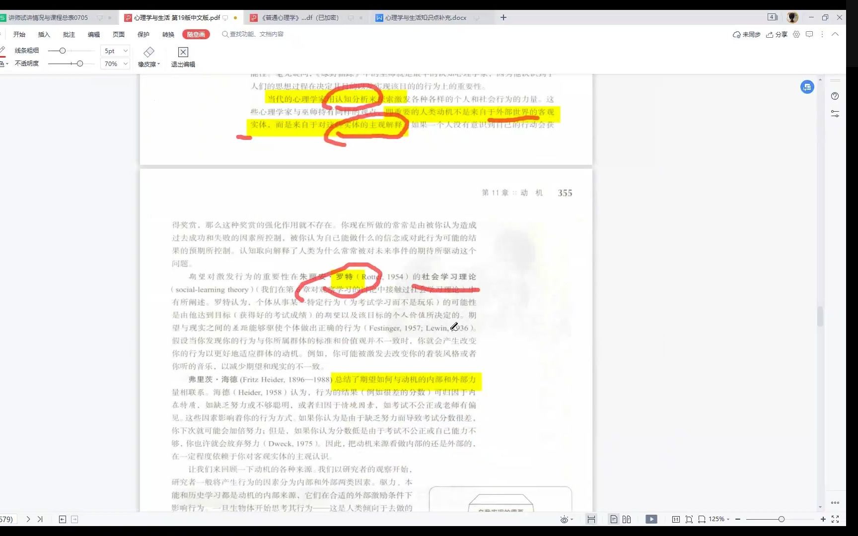Screen dimensions: 858x536
Task: Open the user avatar profile
Action: click(x=792, y=17)
